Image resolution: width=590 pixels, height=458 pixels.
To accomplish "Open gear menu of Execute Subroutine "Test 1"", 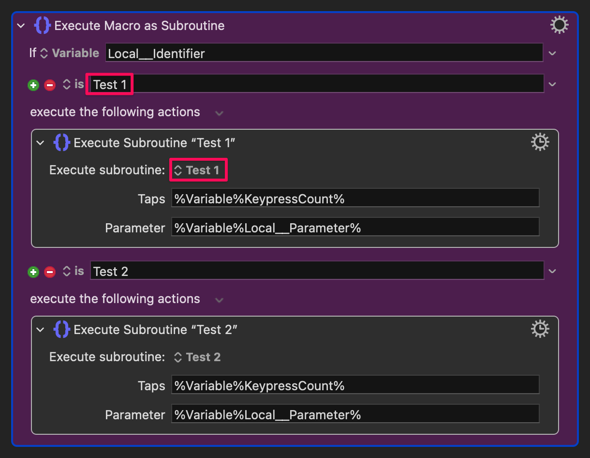I will [x=540, y=142].
